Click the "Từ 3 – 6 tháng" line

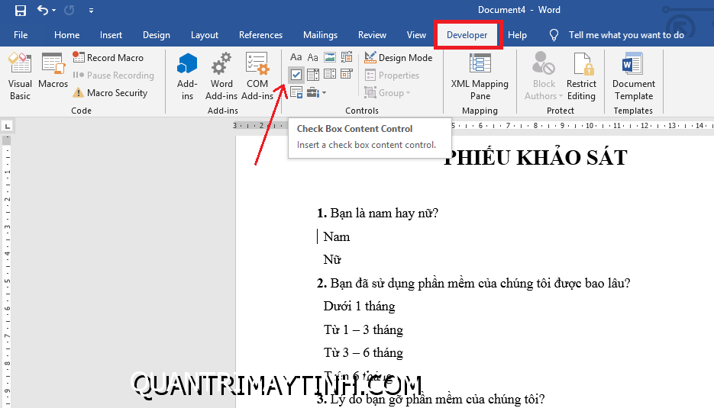point(363,352)
